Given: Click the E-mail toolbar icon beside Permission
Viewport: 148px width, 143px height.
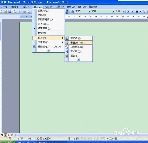Looking at the screenshot, I should pos(19,12).
